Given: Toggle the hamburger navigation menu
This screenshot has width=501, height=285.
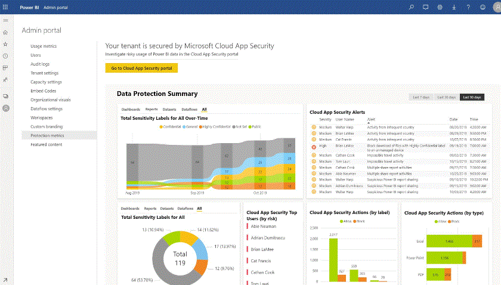Looking at the screenshot, I should [5, 20].
